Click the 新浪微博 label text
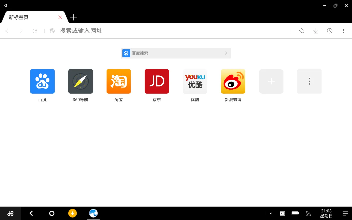The height and width of the screenshot is (220, 352). coord(233,100)
